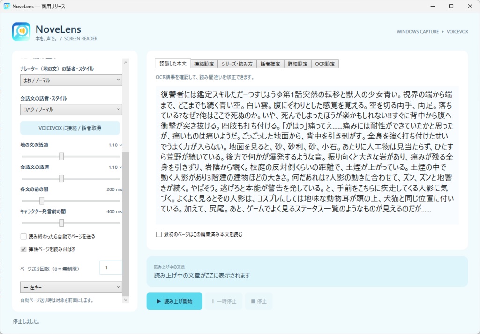Viewport: 480px width, 334px height.
Task: Click the ナレーター（地の文）の話者・スタイル label
Action: coord(57,69)
